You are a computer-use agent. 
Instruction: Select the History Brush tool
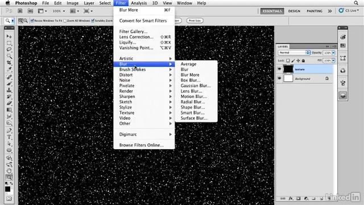[x=9, y=96]
